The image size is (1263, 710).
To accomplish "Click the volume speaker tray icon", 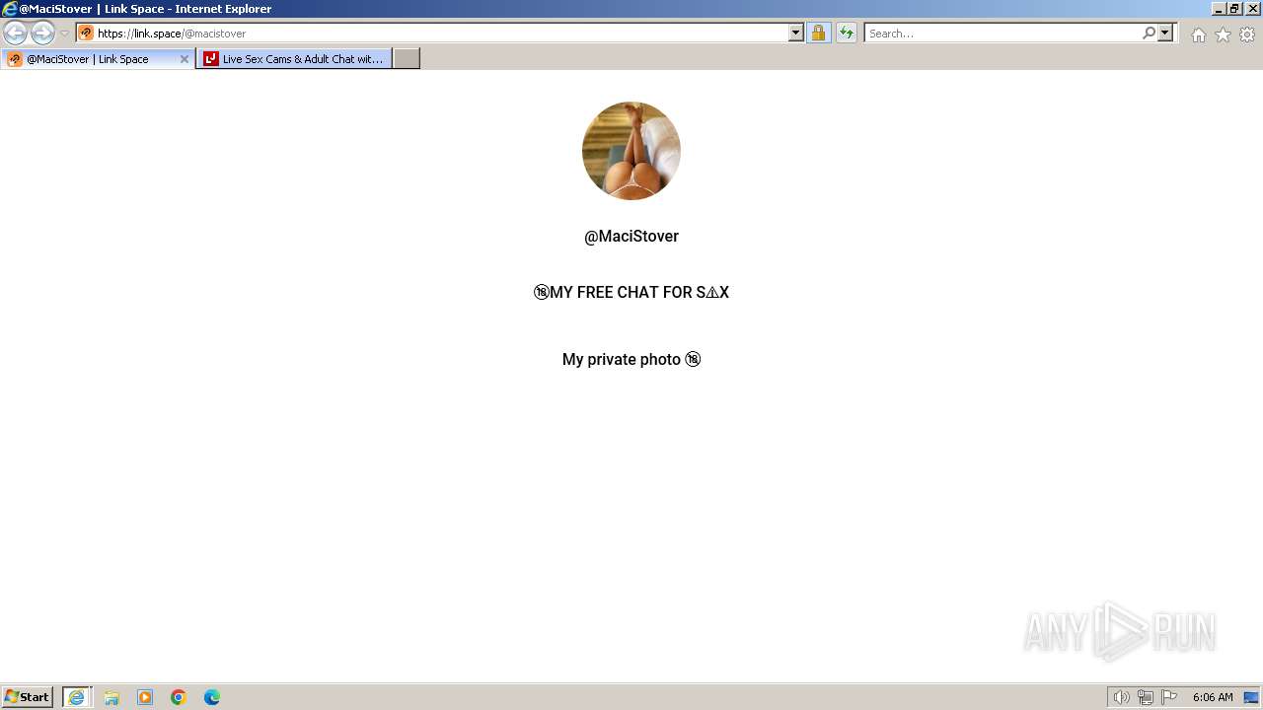I will click(x=1121, y=697).
